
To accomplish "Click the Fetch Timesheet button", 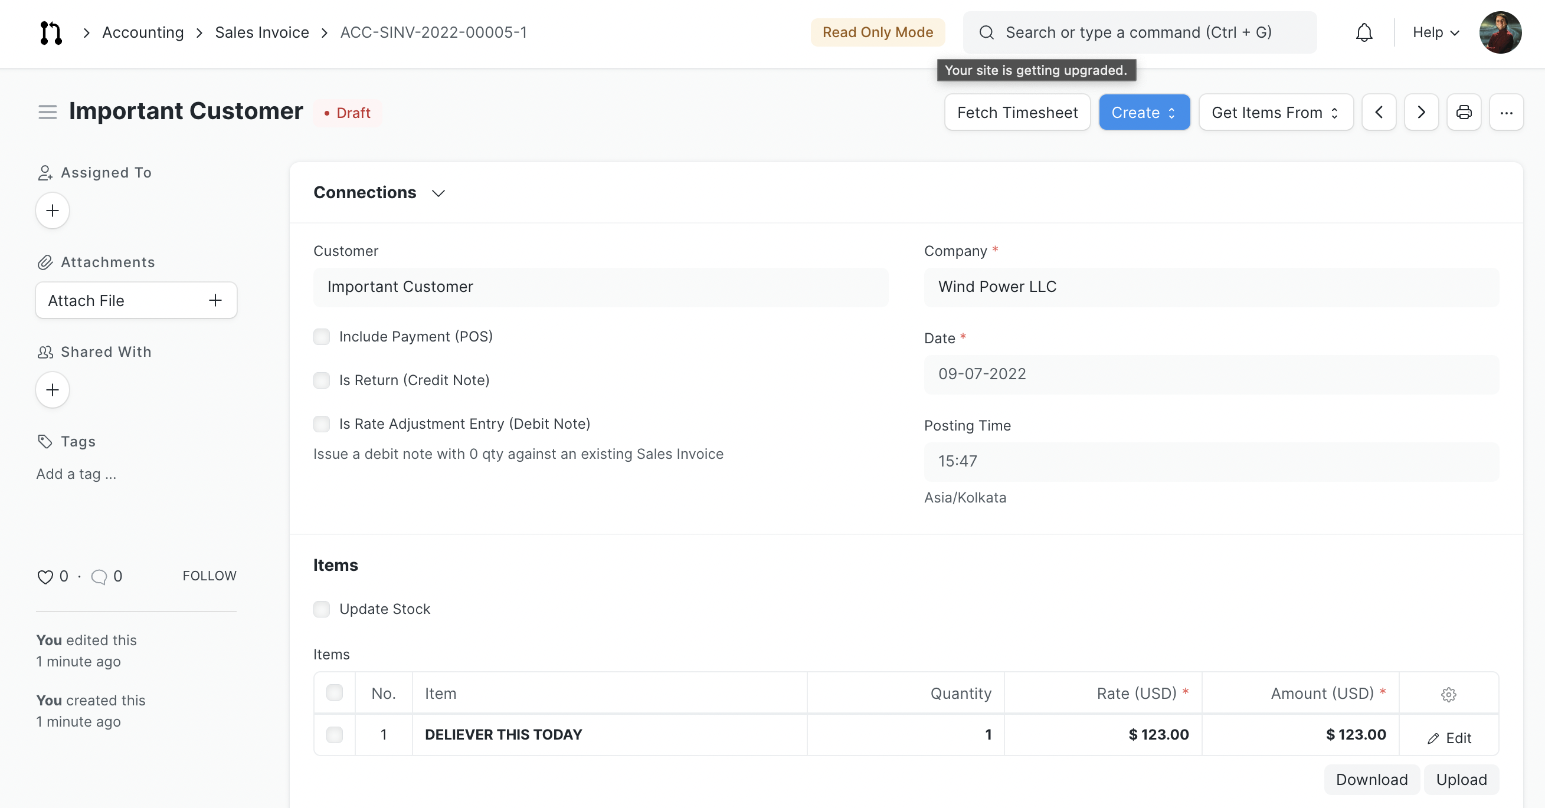I will pos(1017,112).
